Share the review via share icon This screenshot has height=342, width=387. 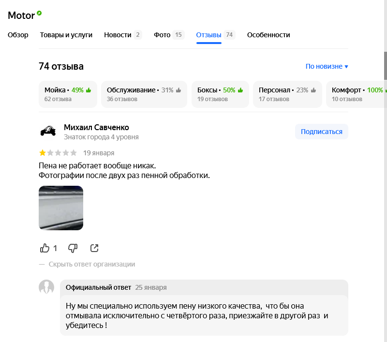click(x=95, y=248)
